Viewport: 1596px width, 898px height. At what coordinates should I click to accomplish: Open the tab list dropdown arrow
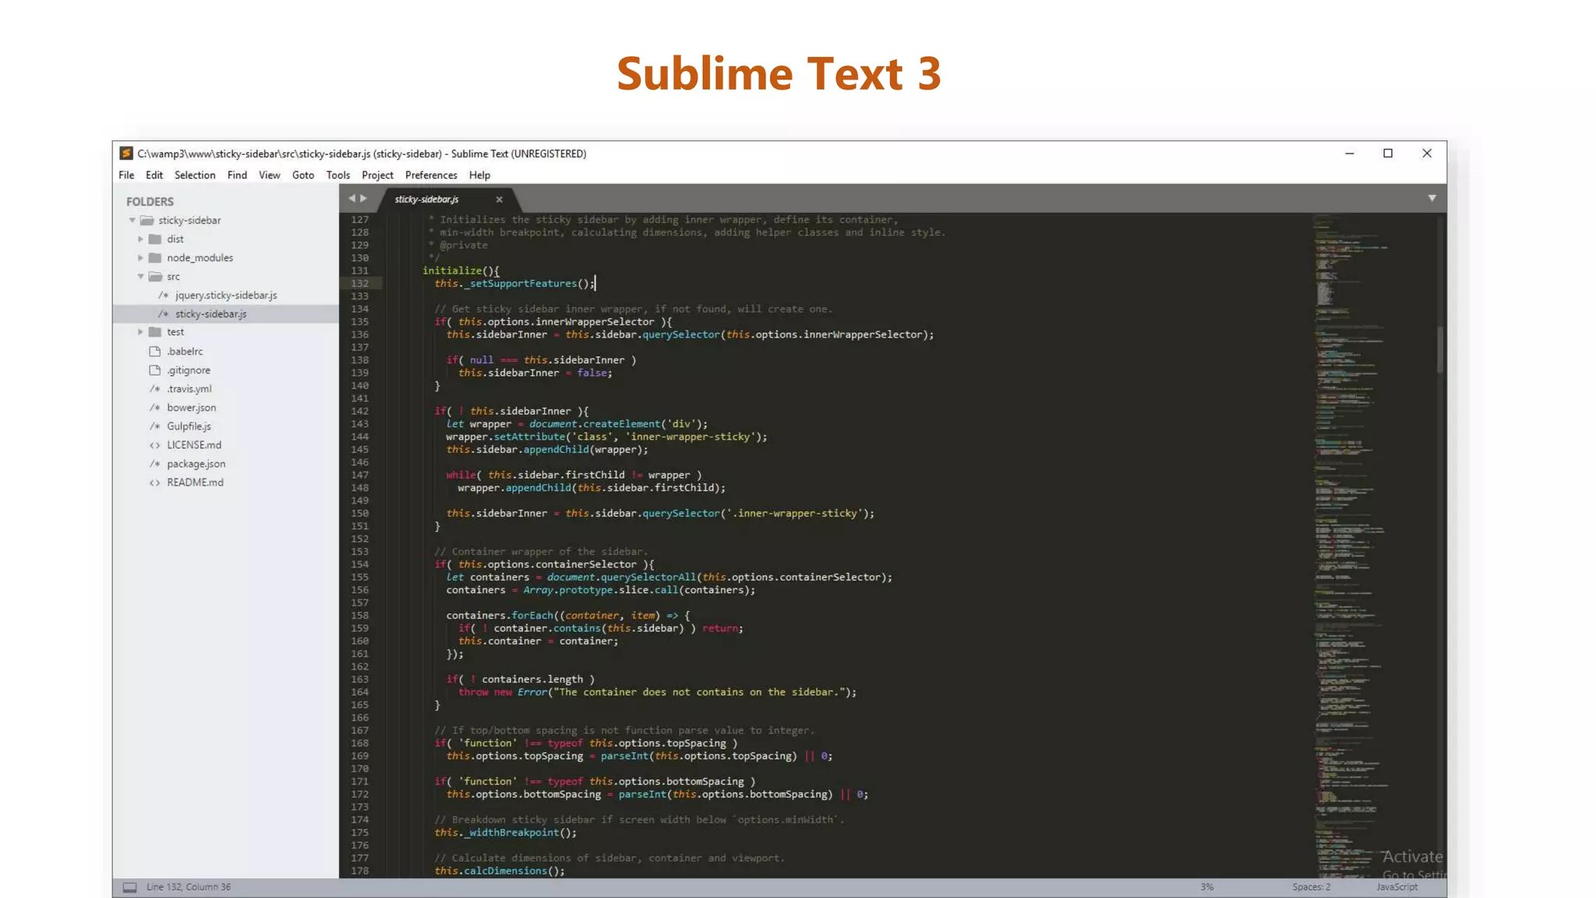(x=1432, y=199)
